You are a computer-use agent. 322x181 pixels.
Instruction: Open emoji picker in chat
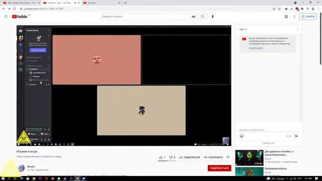(x=242, y=136)
